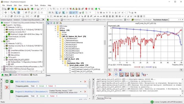The height and width of the screenshot is (104, 184).
Task: Open the Tools menu
Action: pos(37,5)
